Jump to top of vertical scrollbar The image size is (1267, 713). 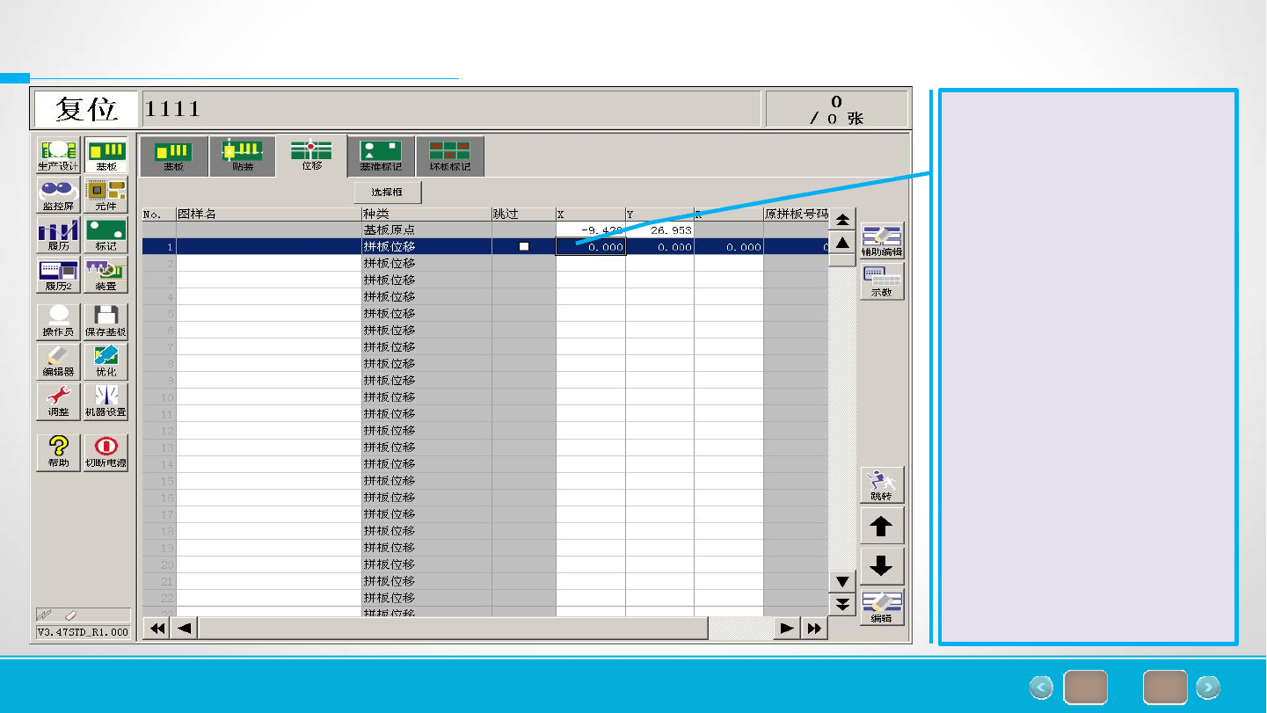point(842,220)
